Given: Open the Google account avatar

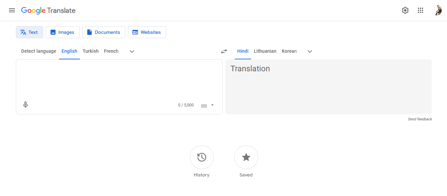Looking at the screenshot, I should click(x=438, y=10).
